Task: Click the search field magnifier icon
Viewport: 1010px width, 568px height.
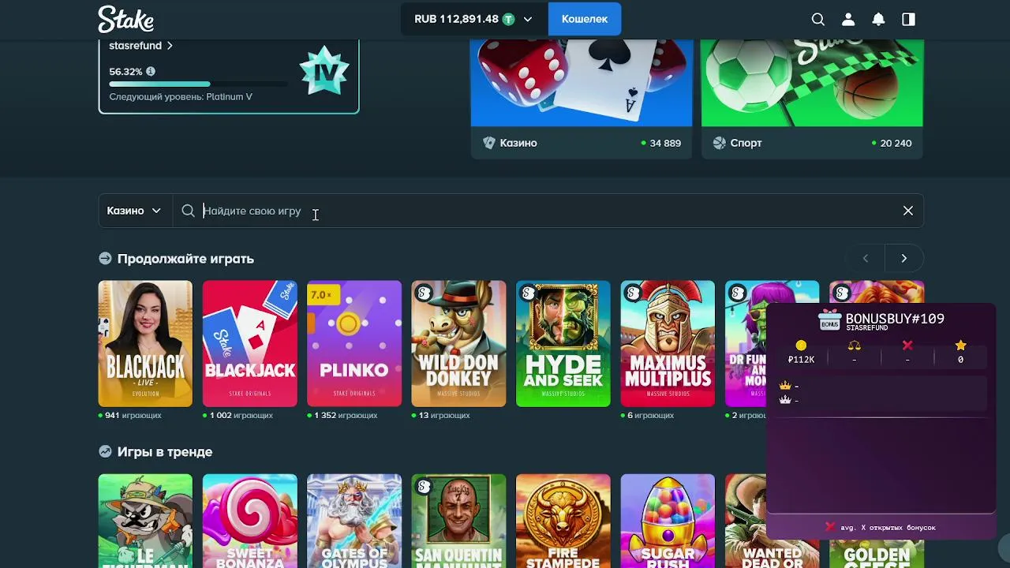Action: 188,211
